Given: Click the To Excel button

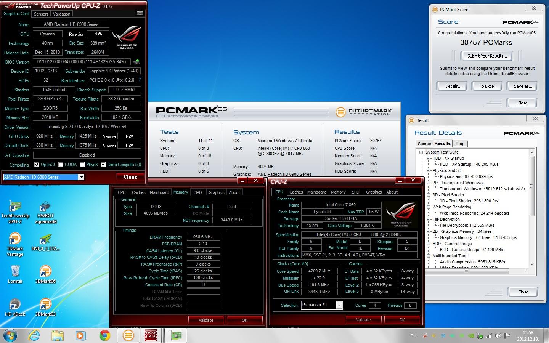Looking at the screenshot, I should (487, 86).
